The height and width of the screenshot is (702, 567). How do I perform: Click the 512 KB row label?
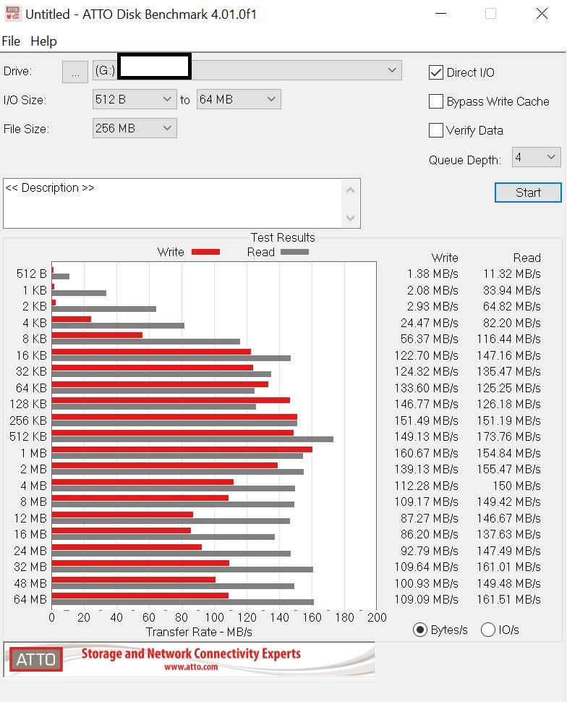27,436
